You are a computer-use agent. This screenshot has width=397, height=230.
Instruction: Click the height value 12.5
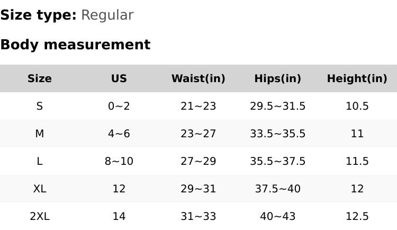(357, 216)
